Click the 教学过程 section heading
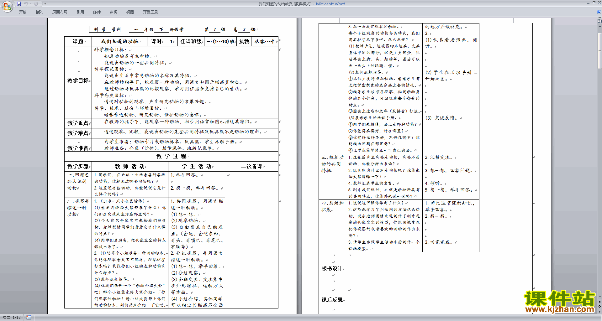Image resolution: width=602 pixels, height=321 pixels. click(171, 156)
